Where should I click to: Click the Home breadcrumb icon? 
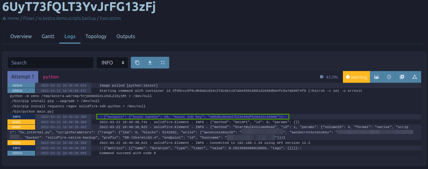[x=4, y=18]
